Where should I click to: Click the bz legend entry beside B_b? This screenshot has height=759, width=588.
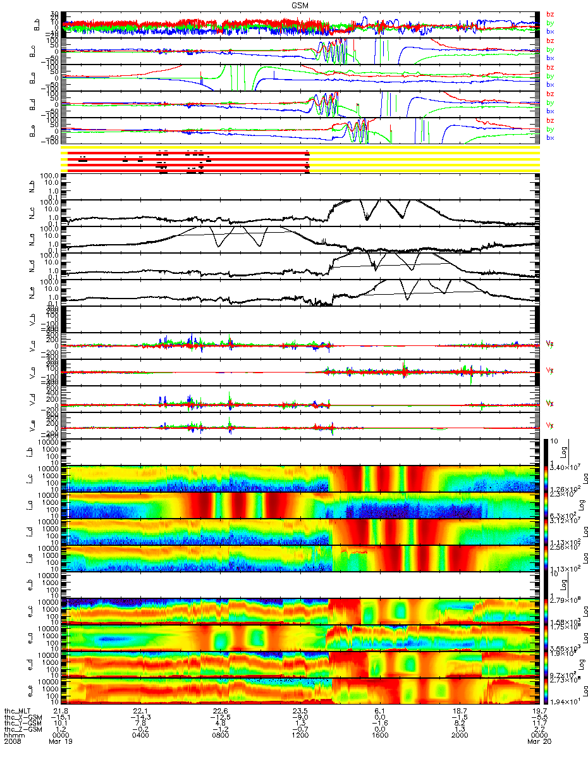coord(550,14)
